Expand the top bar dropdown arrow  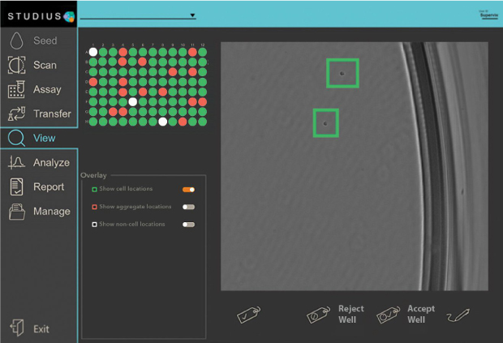coord(192,15)
